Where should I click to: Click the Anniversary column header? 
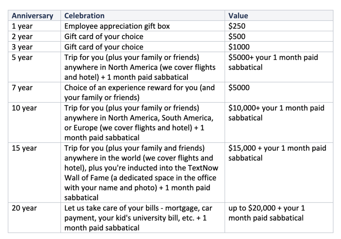(32, 16)
